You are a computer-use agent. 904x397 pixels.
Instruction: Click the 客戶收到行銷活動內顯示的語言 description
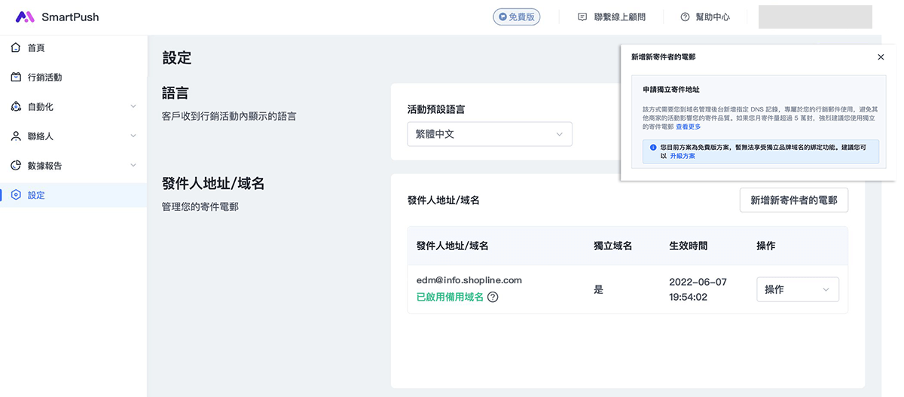coord(229,116)
